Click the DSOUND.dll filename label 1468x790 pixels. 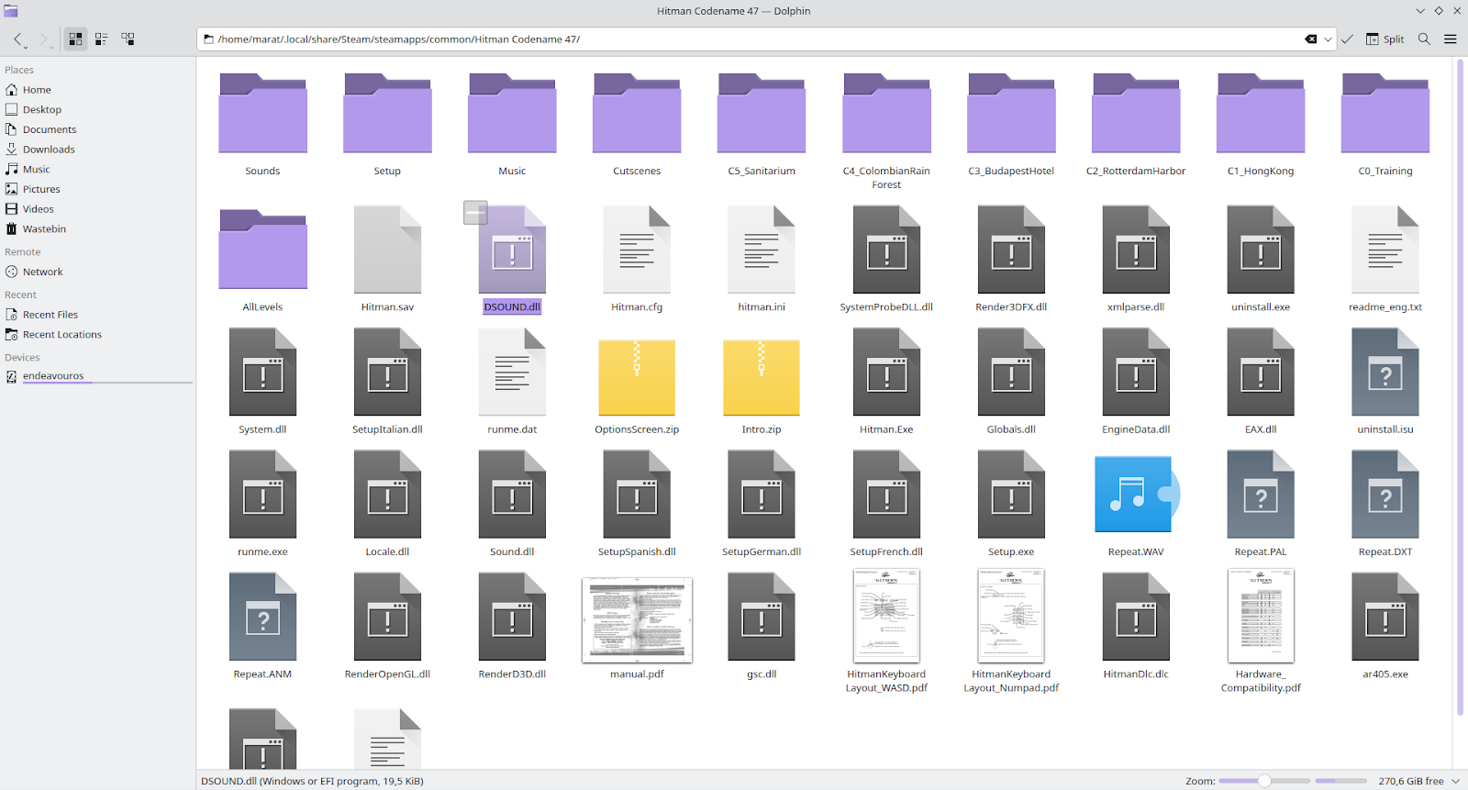pyautogui.click(x=512, y=307)
